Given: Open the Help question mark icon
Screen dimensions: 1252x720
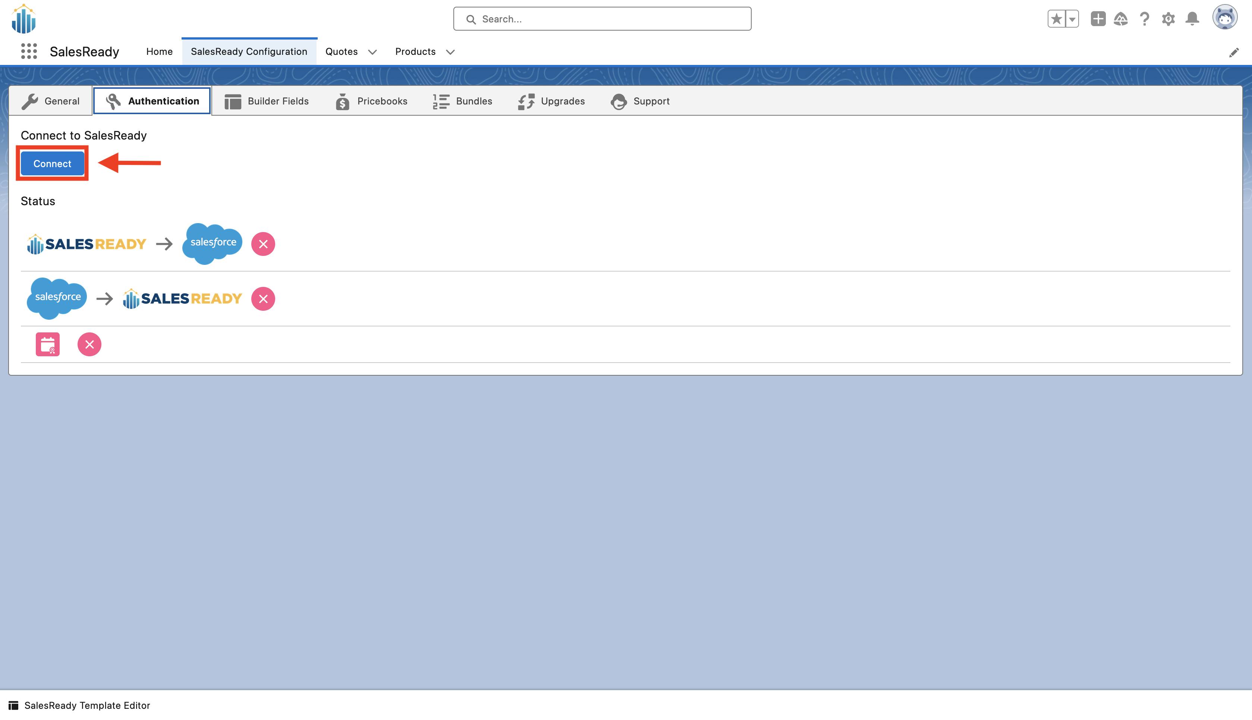Looking at the screenshot, I should point(1144,19).
